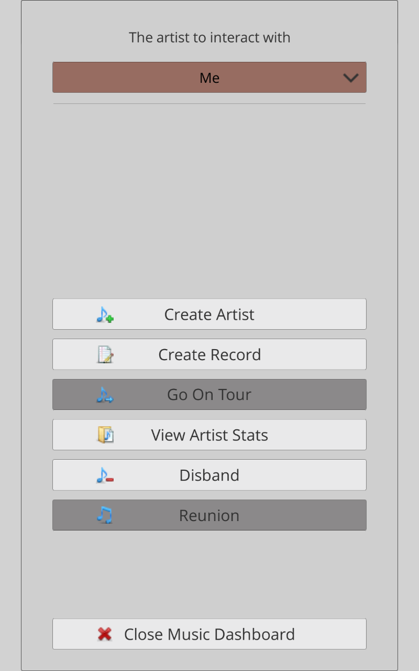Select the Go On Tour option
419x671 pixels.
[210, 395]
